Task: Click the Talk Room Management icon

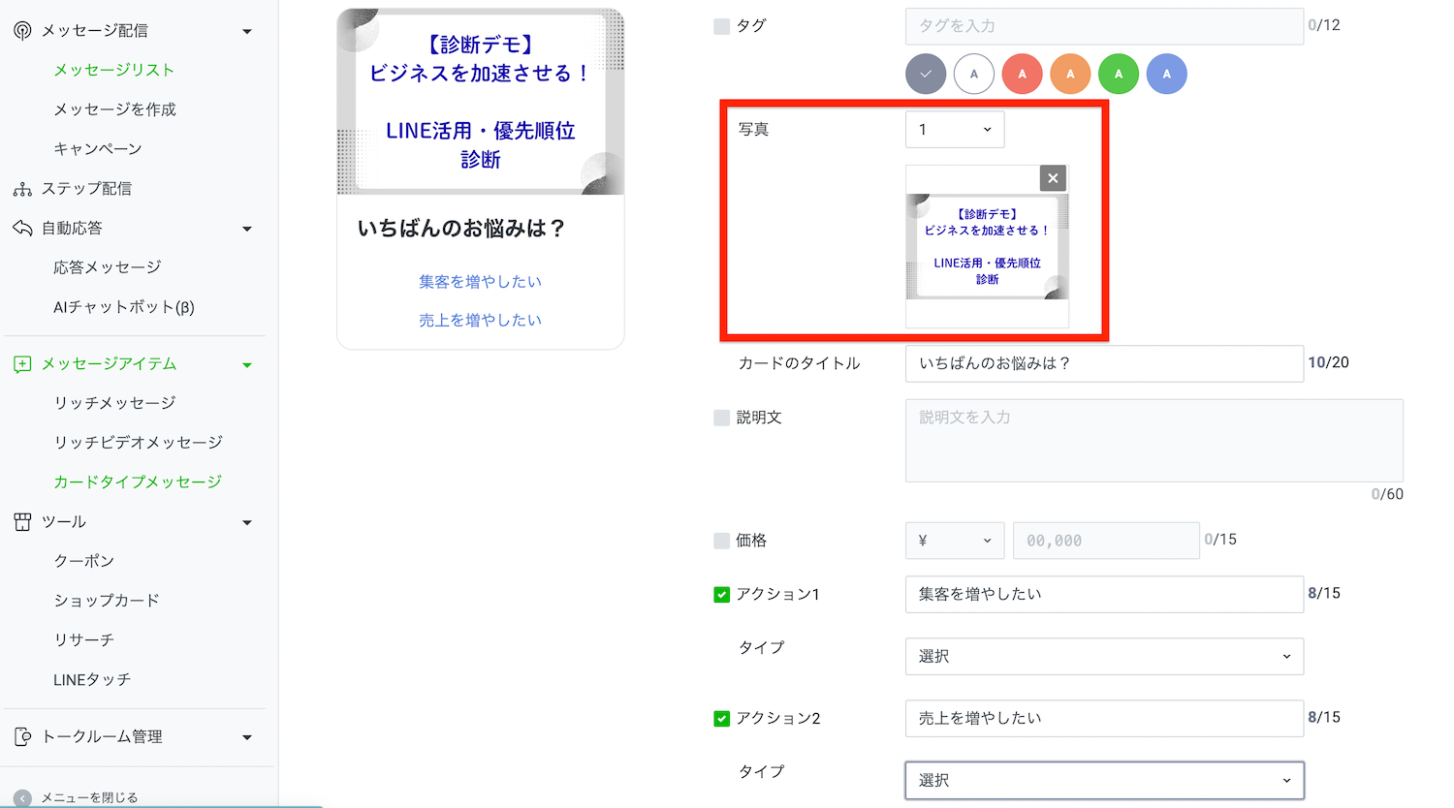Action: [22, 737]
